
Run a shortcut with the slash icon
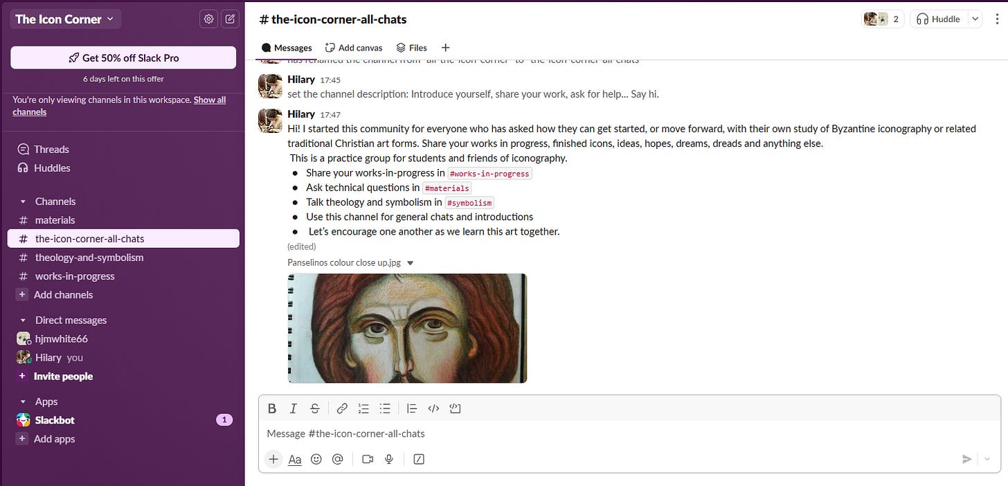(x=419, y=459)
